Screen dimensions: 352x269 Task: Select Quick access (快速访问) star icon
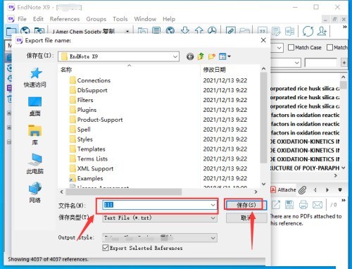(36, 73)
